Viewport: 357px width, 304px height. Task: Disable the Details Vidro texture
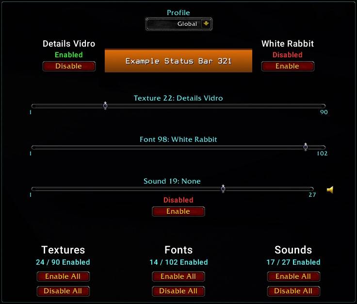click(68, 66)
